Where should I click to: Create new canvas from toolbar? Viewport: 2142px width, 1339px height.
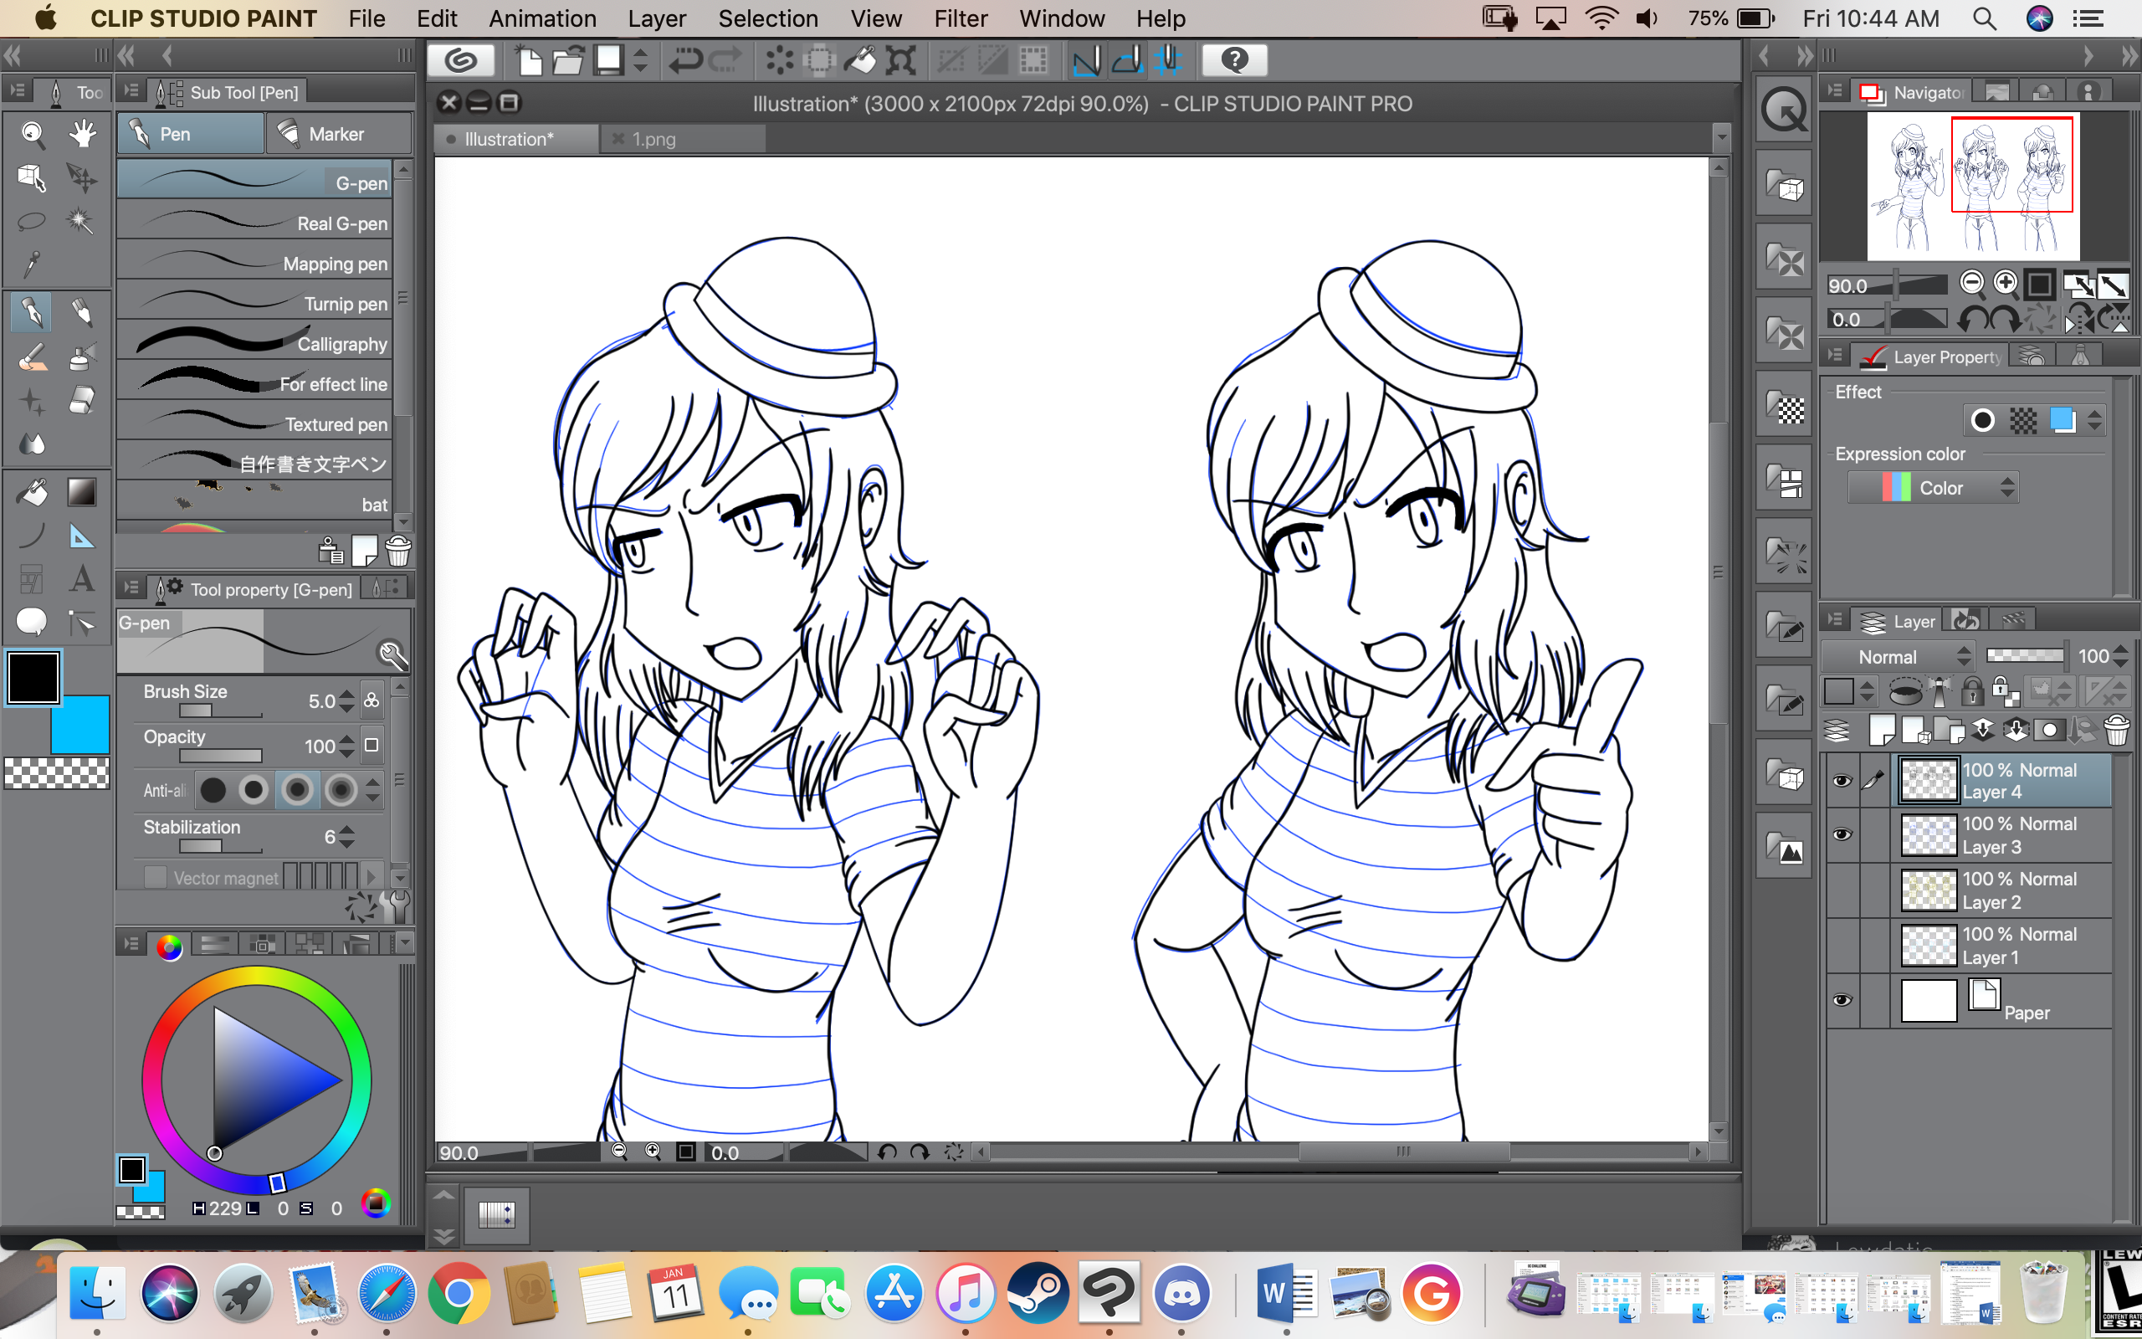pyautogui.click(x=529, y=60)
